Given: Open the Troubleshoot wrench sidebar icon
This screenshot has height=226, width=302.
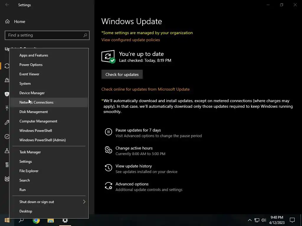Looking at the screenshot, I should 7,122.
